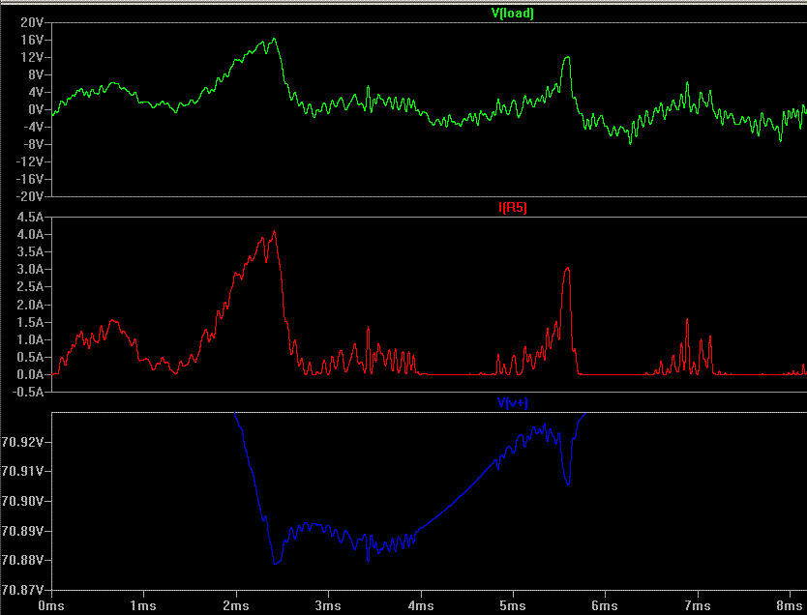Click the 70.91V axis label
The image size is (807, 615).
(x=22, y=471)
